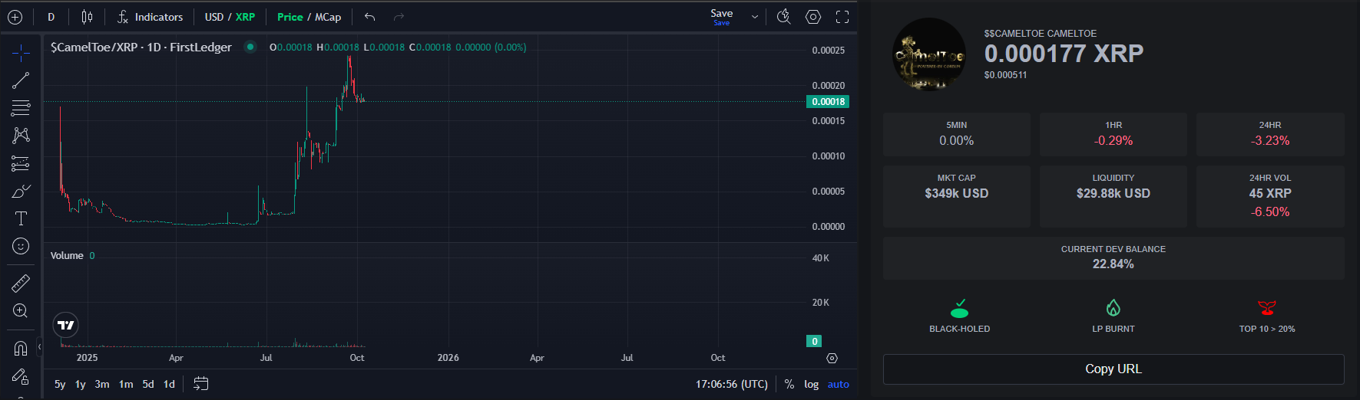Set the chart range to 1y
Screen dimensions: 1360x400
81,384
